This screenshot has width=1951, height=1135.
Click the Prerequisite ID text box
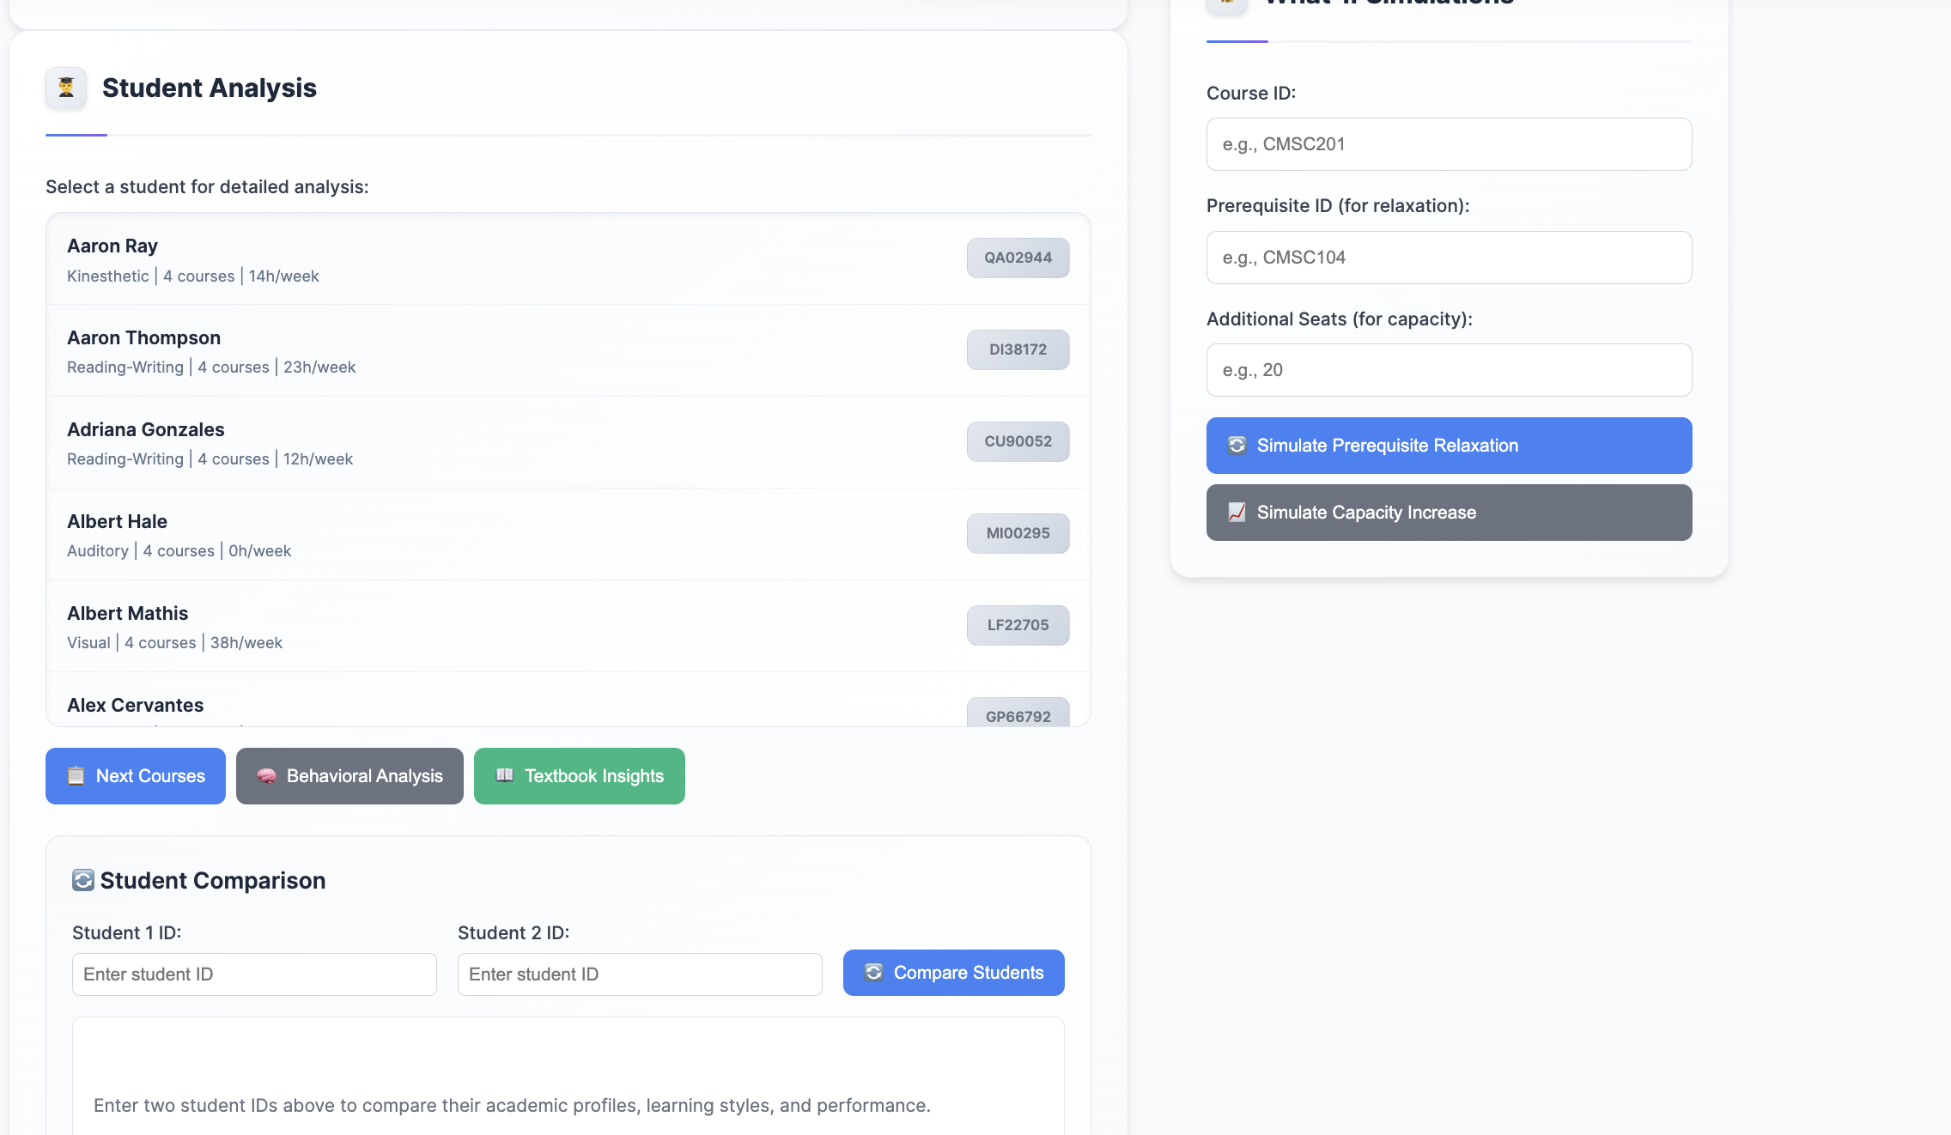coord(1449,258)
